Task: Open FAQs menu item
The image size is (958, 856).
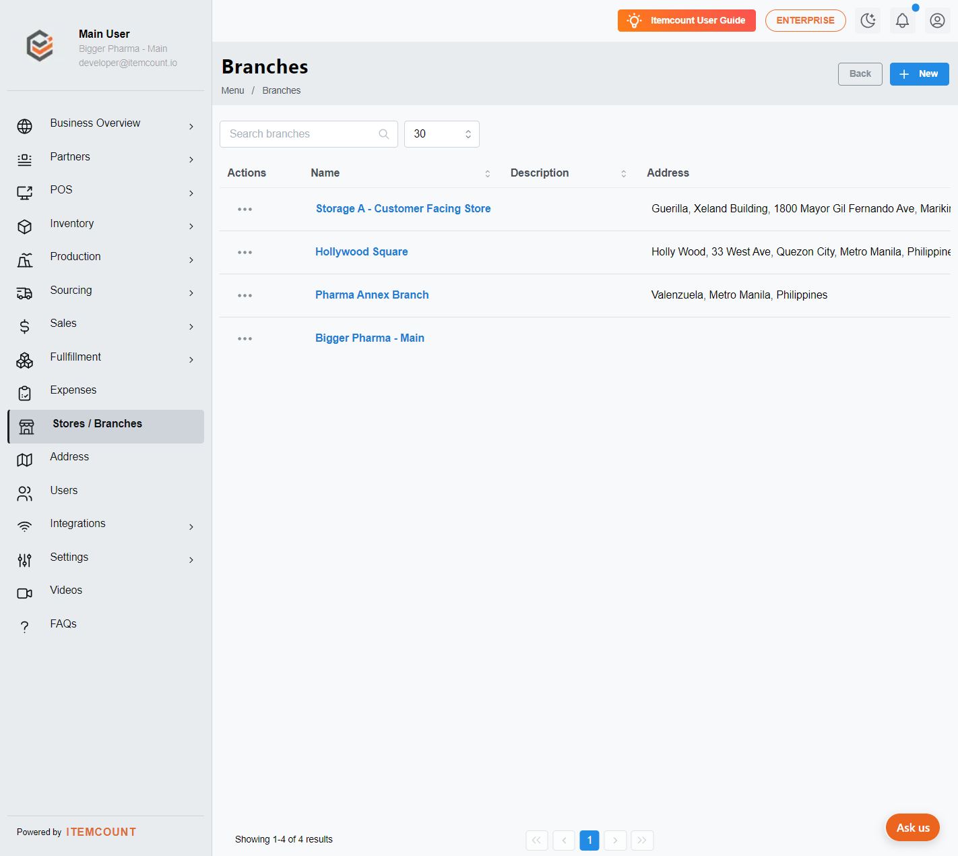Action: point(106,627)
